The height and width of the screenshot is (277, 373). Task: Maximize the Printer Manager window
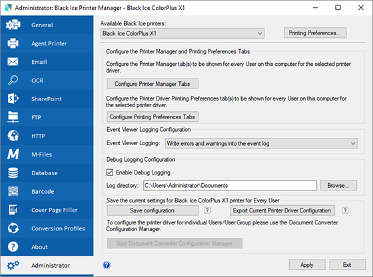coord(338,7)
